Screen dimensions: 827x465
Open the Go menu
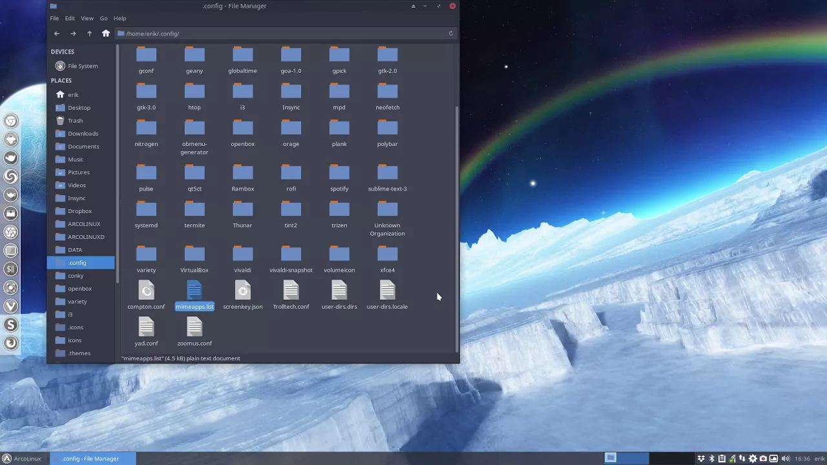[x=103, y=18]
